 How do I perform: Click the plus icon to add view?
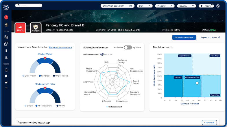tap(6, 88)
